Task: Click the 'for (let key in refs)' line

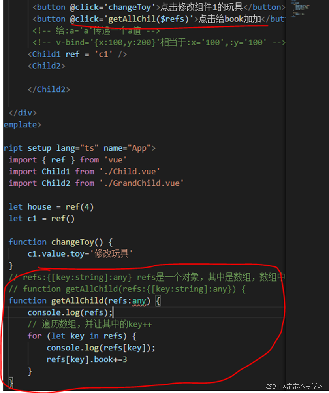Action: [x=82, y=336]
